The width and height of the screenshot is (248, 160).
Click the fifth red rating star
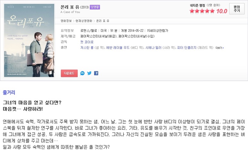212,11
